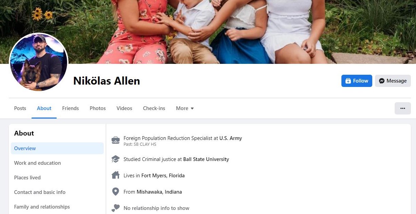Click the Messenger icon in Message button
Viewport: 416px width, 214px height.
click(381, 81)
